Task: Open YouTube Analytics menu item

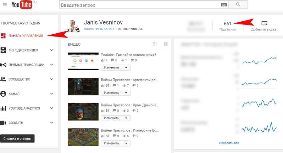Action: tap(24, 108)
